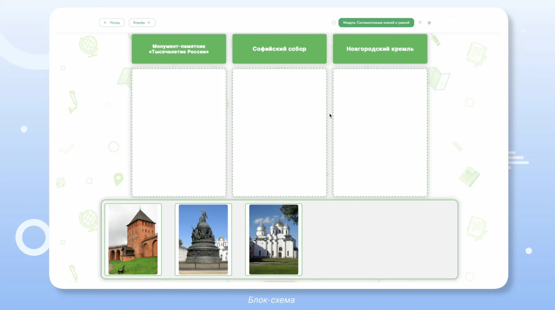Viewport: 555px width, 310px height.
Task: Open the Модуль: Систематизация знаний и умений badge
Action: (376, 23)
